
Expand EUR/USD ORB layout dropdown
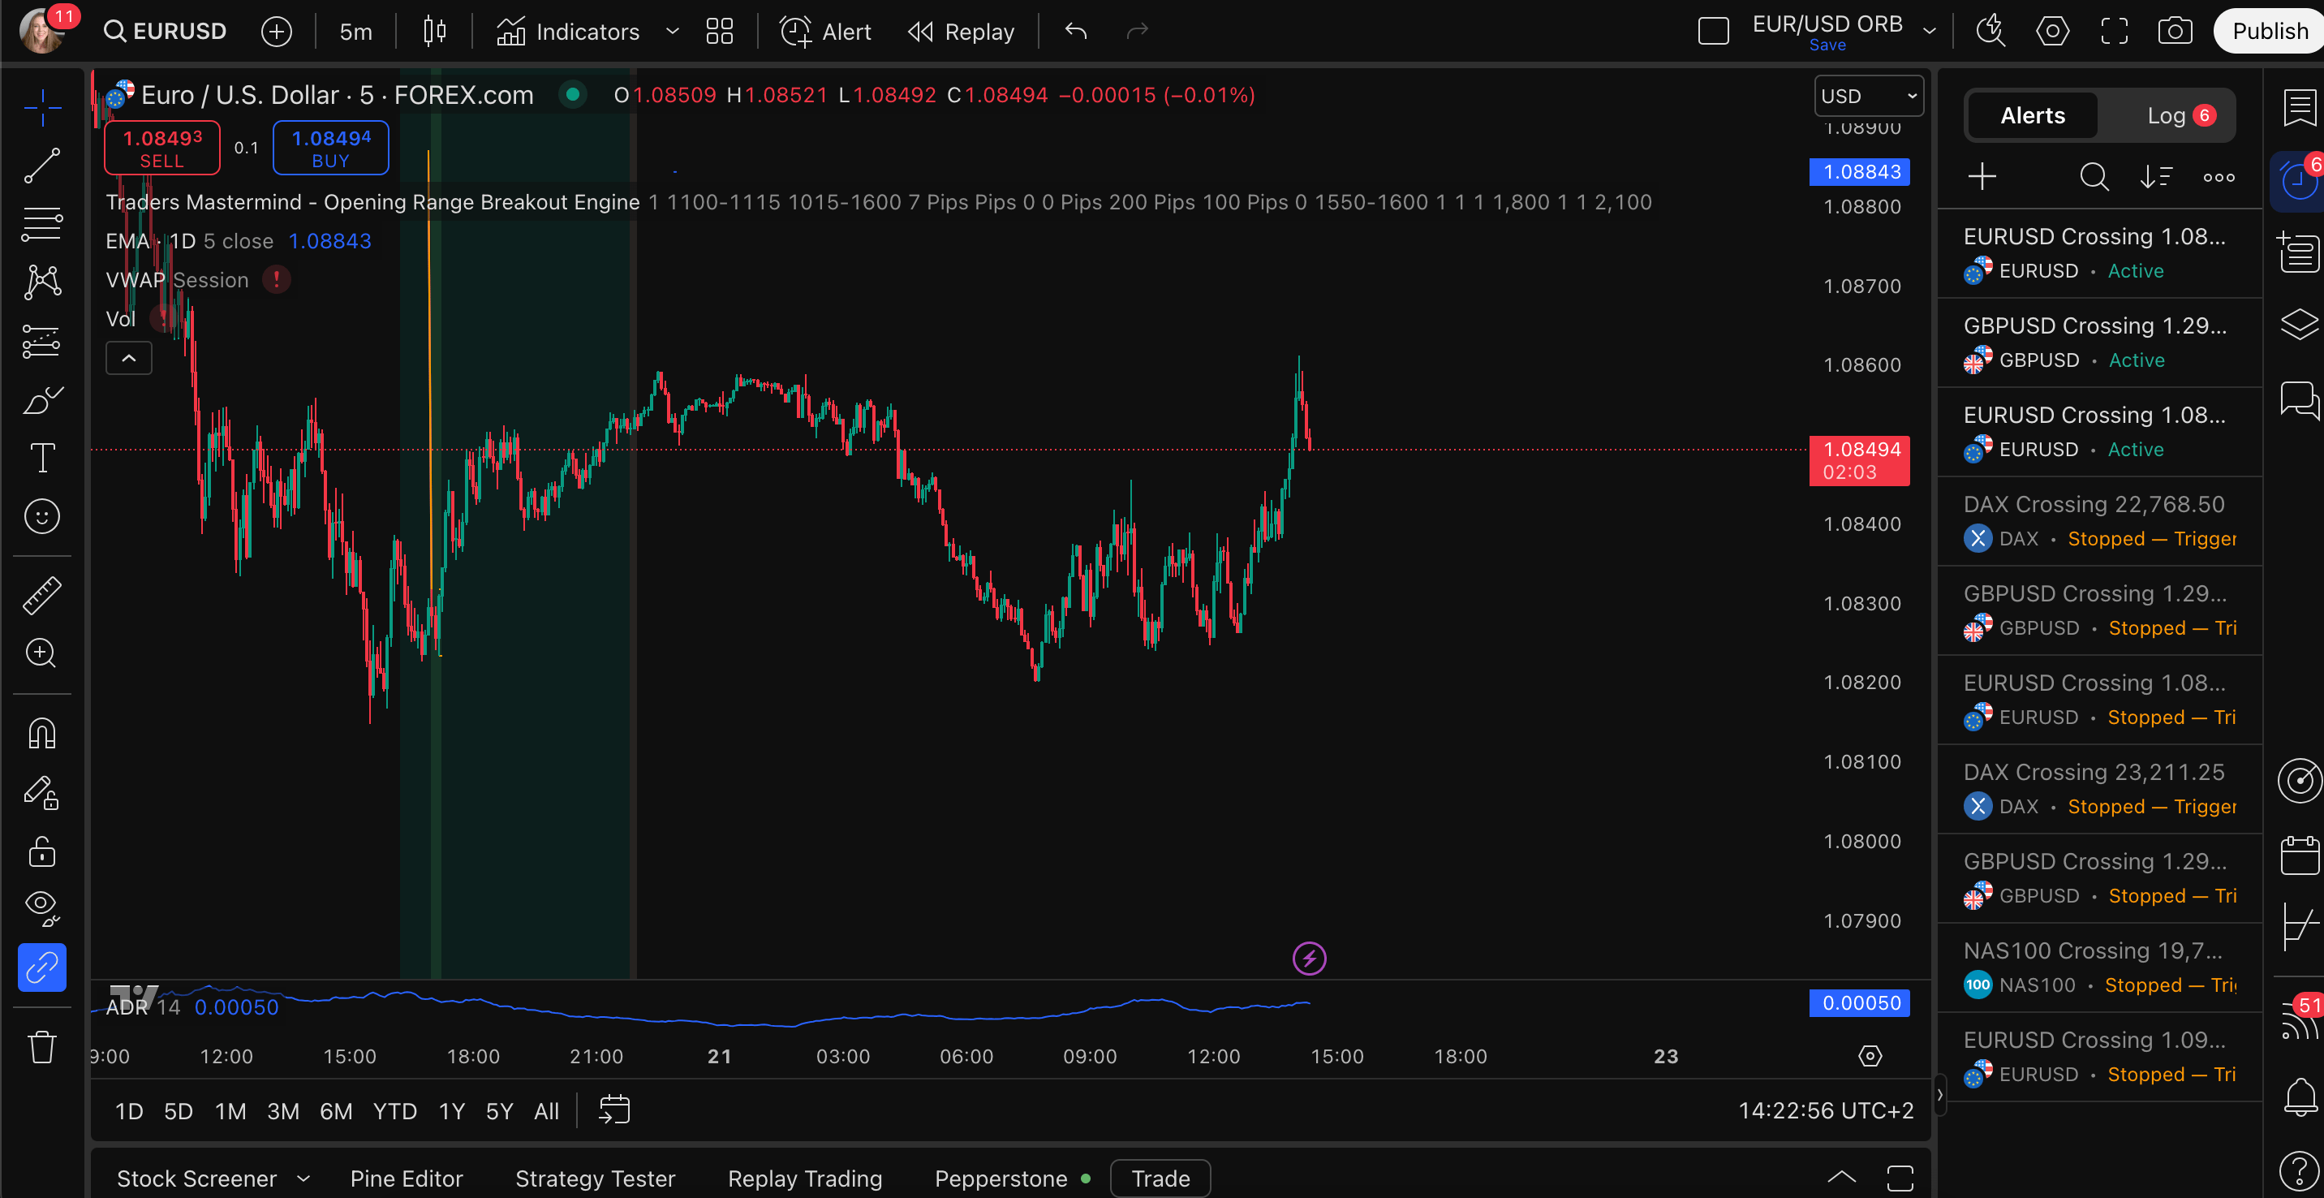pos(1930,32)
